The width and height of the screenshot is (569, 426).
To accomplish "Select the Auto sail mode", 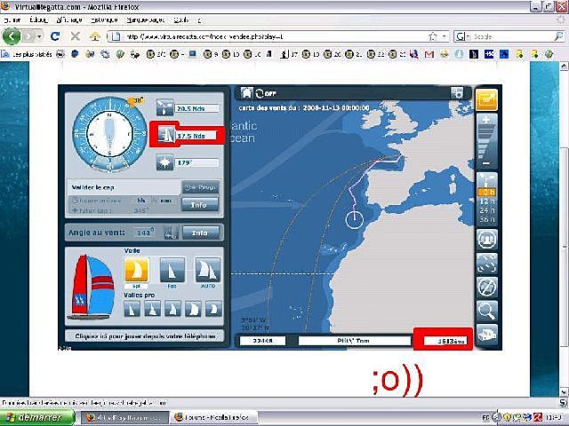I will tap(208, 270).
